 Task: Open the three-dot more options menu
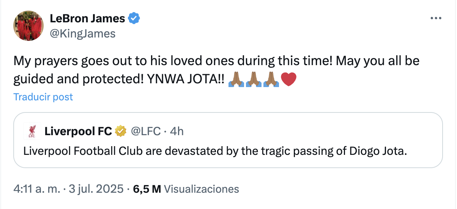tap(435, 19)
